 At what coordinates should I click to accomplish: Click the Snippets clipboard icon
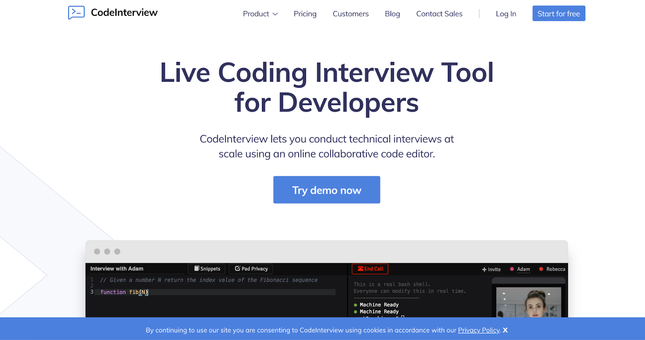coord(197,268)
